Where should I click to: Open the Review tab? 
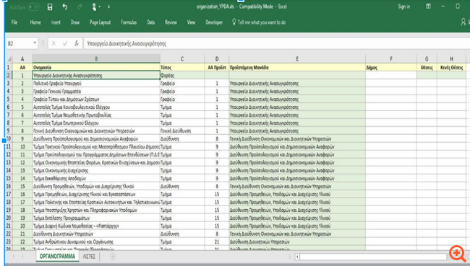point(171,22)
